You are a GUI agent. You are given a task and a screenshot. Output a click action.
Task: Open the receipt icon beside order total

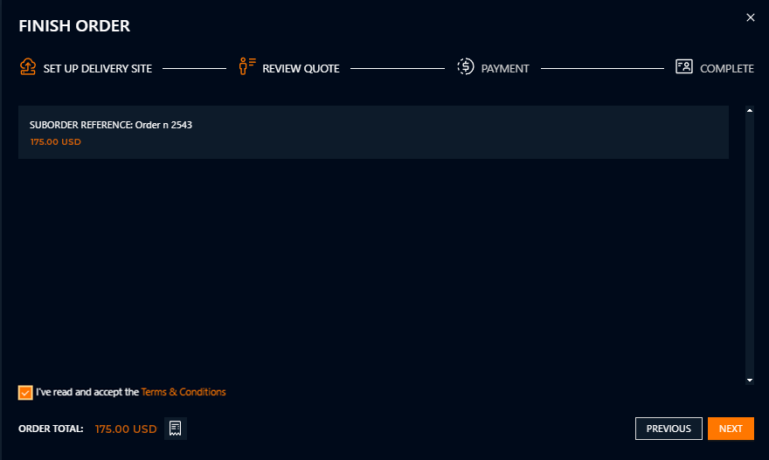[176, 429]
